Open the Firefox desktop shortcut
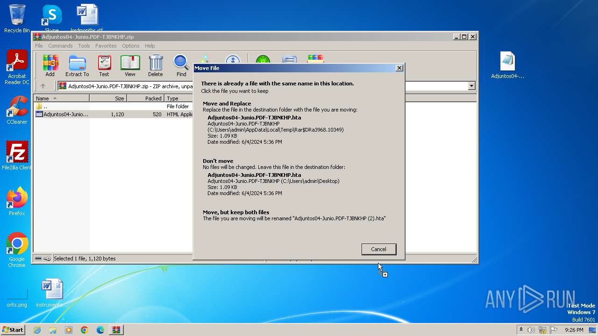This screenshot has width=598, height=336. 17,202
